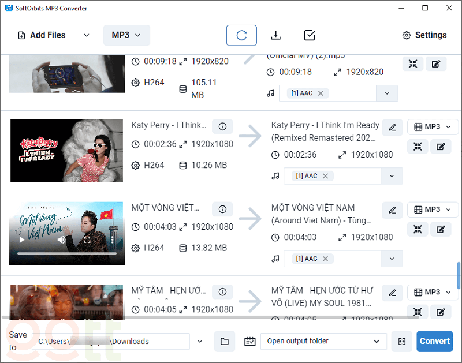This screenshot has height=363, width=462.
Task: Open edit icon for Katy Perry row
Action: pyautogui.click(x=441, y=147)
